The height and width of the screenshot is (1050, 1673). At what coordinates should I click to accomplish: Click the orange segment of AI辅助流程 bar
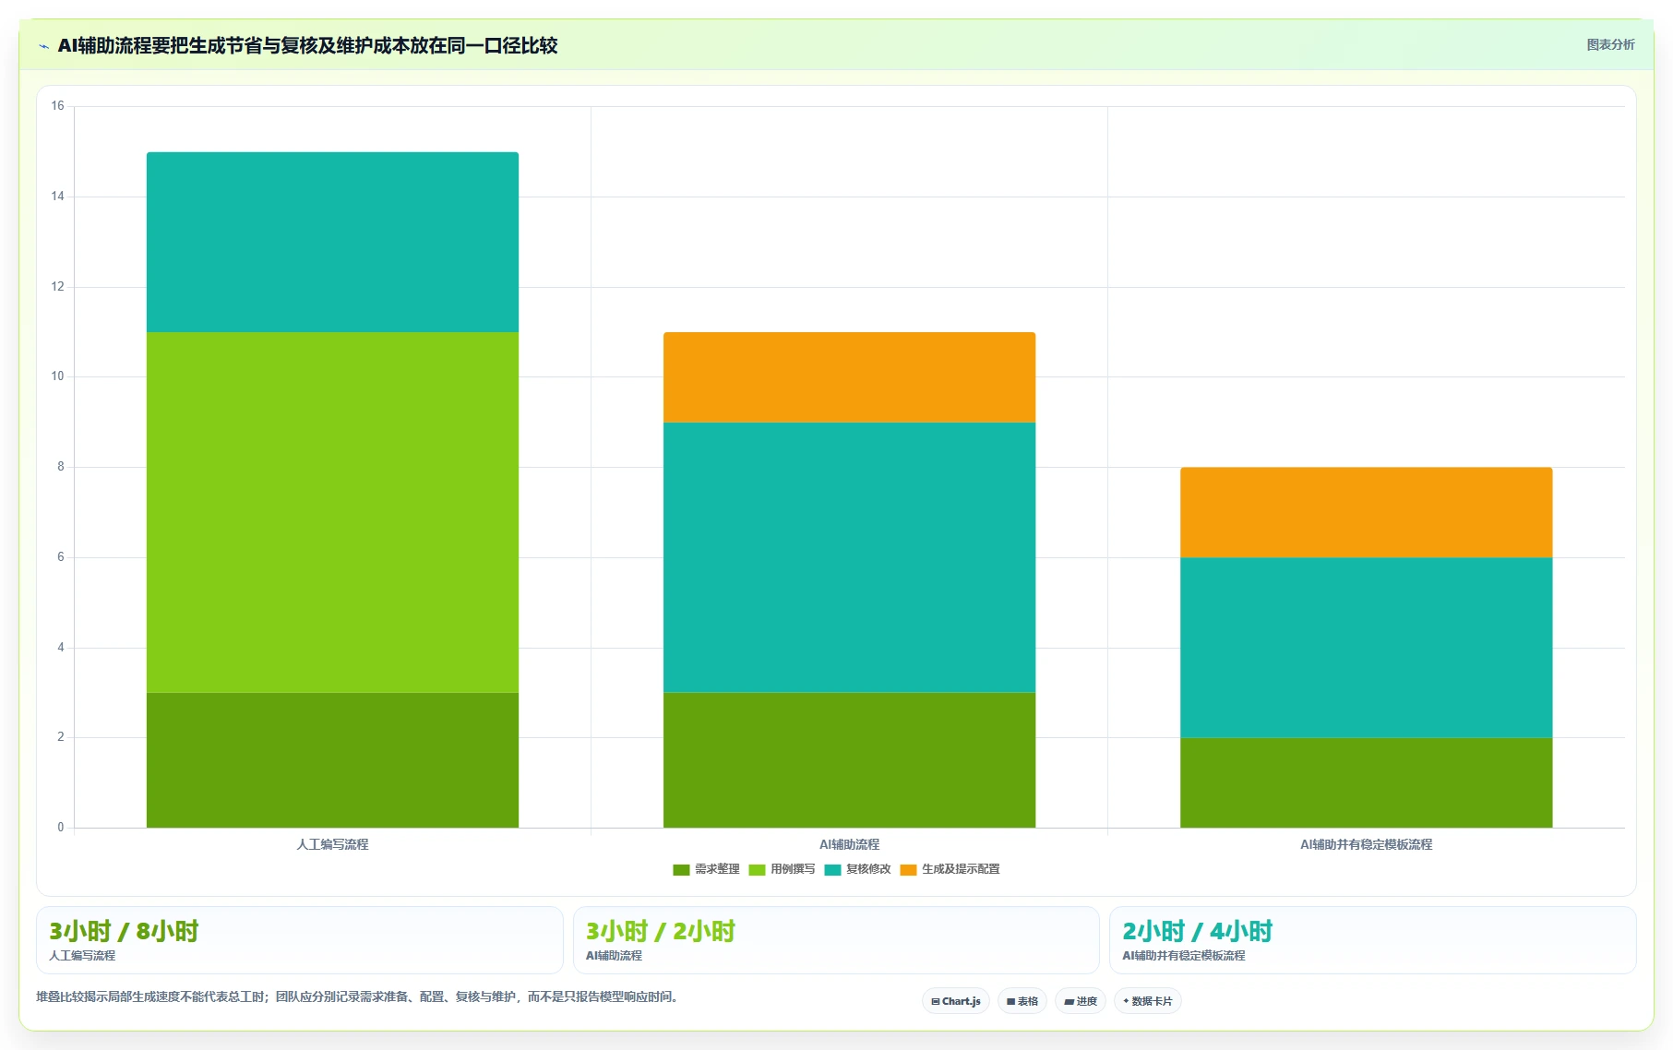pos(849,377)
